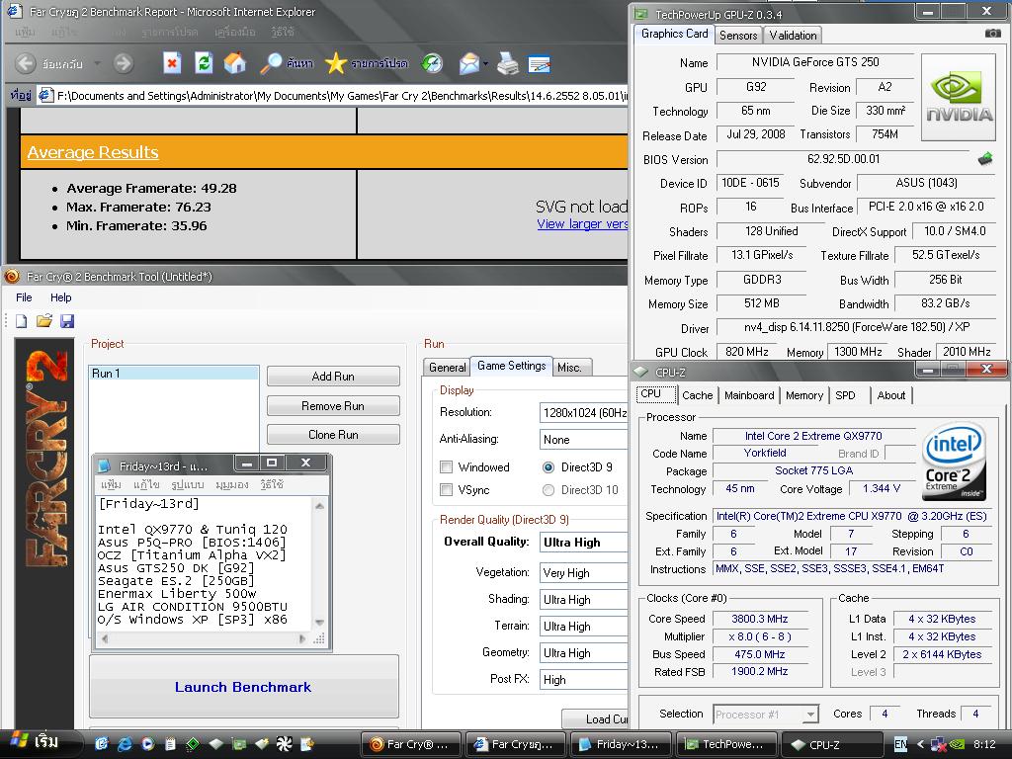Image resolution: width=1012 pixels, height=759 pixels.
Task: Click the Mail icon in Internet Explorer
Action: tap(469, 63)
